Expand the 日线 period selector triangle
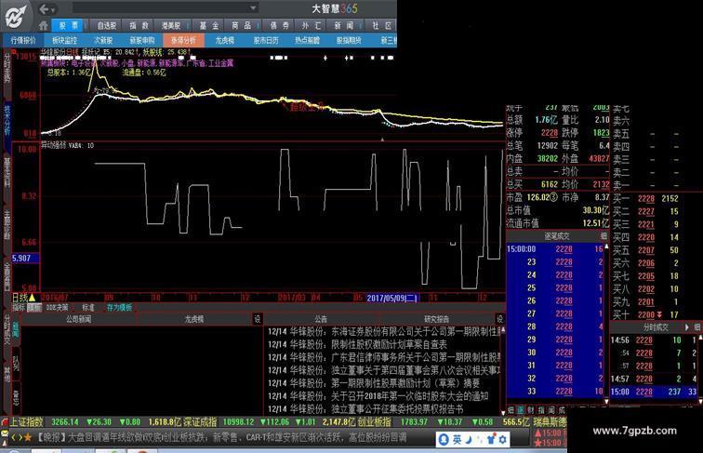The height and width of the screenshot is (453, 703). [32, 298]
